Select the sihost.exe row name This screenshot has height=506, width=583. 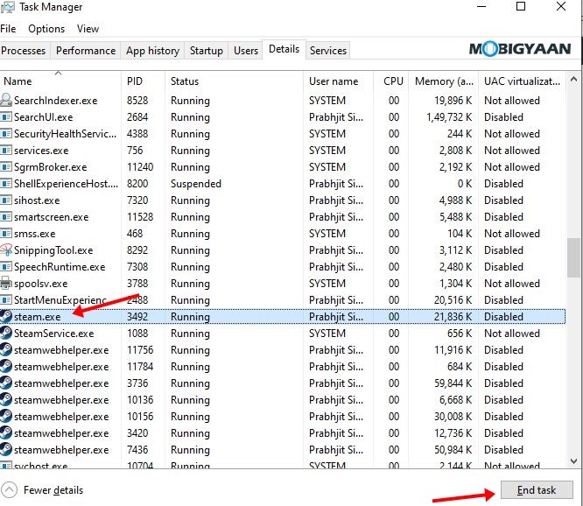[x=37, y=200]
